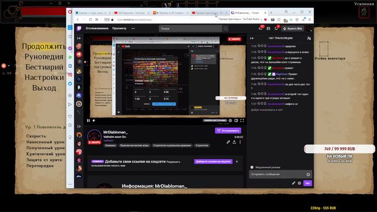Open Opera sidebar WhatsApp icon
This screenshot has width=377, height=212.
tap(70, 57)
